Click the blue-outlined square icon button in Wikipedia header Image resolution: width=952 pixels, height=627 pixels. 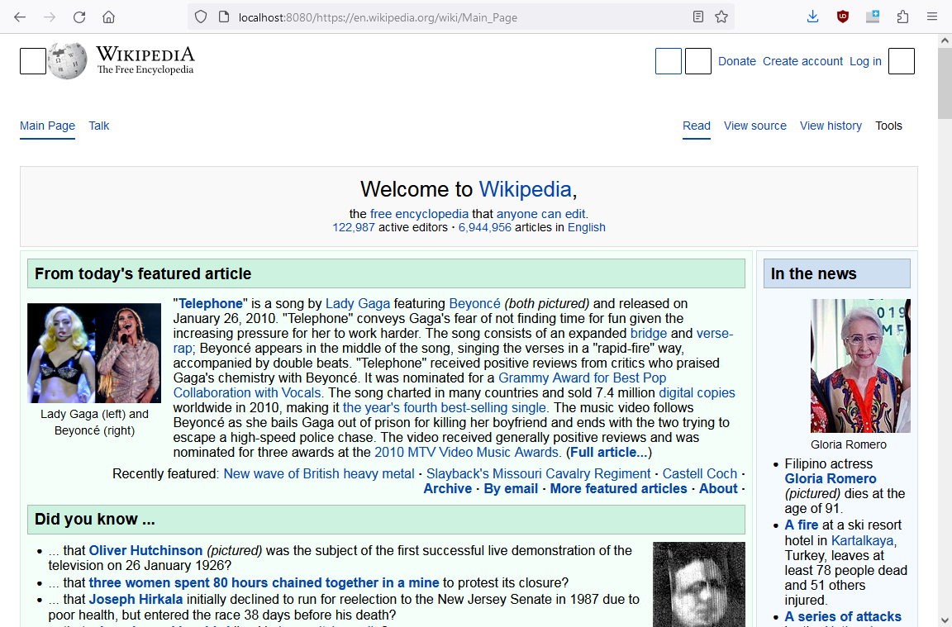point(669,61)
